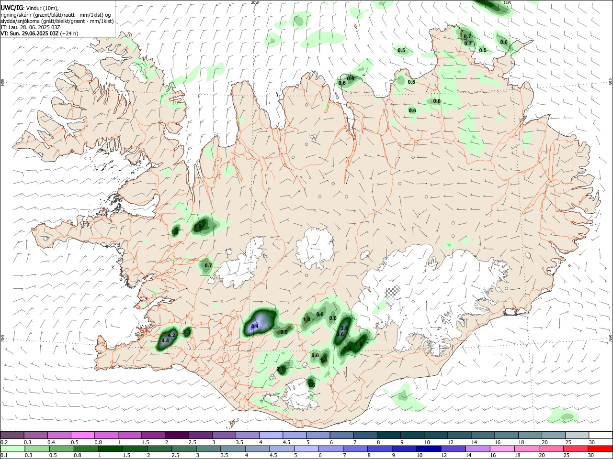Click the 4.4 precipitation value label

pos(165,340)
